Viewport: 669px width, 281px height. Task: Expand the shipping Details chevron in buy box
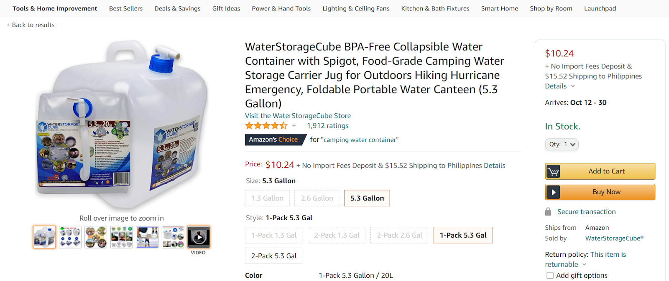[x=573, y=86]
